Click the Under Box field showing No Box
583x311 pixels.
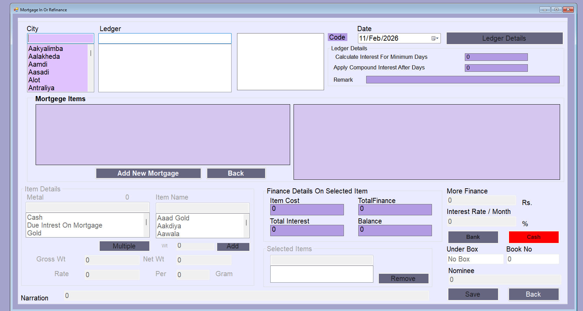475,259
